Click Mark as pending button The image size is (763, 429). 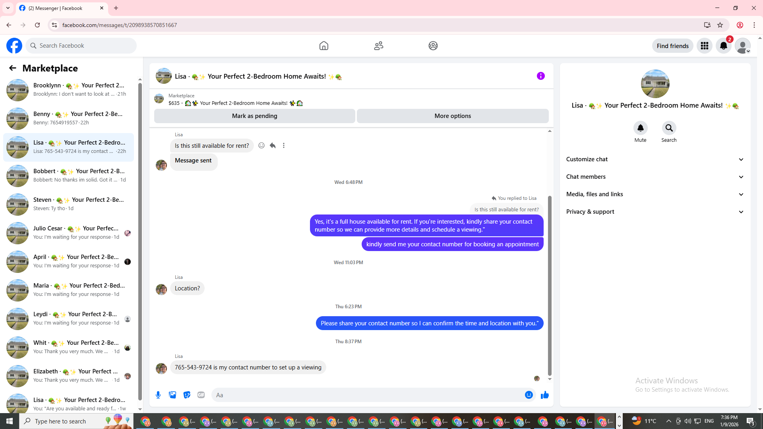[254, 116]
